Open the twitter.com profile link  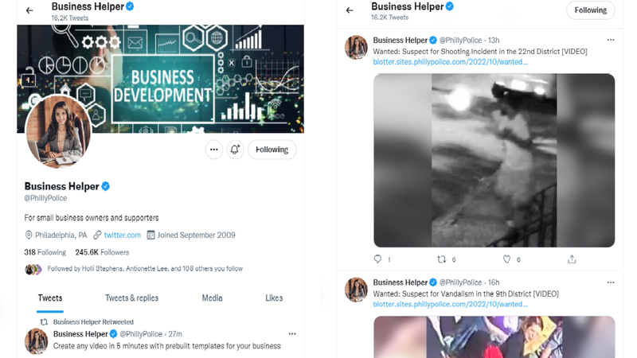[x=122, y=235]
